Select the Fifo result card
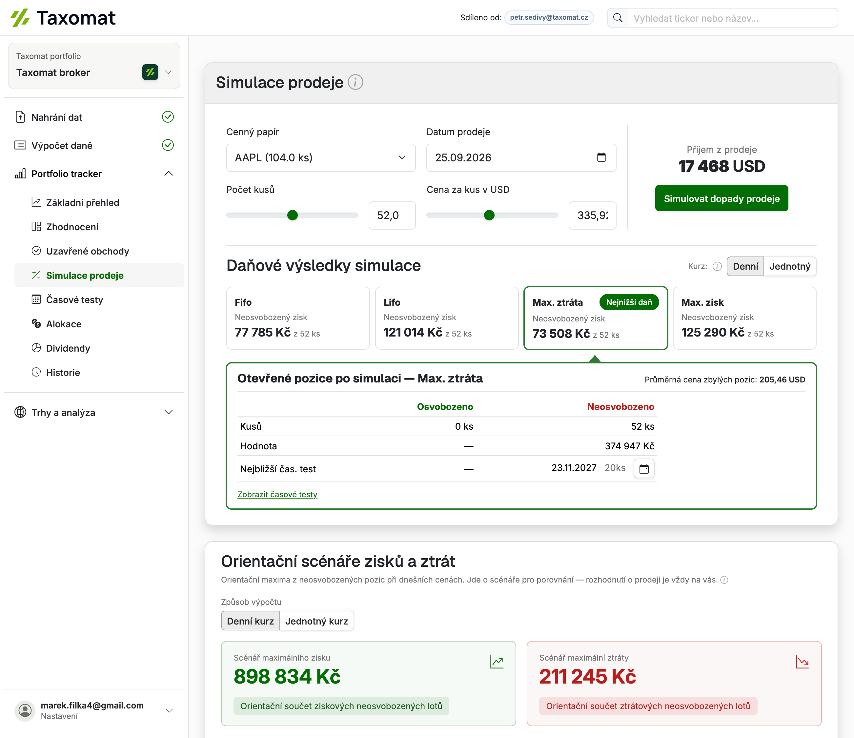Viewport: 854px width, 738px height. tap(297, 318)
